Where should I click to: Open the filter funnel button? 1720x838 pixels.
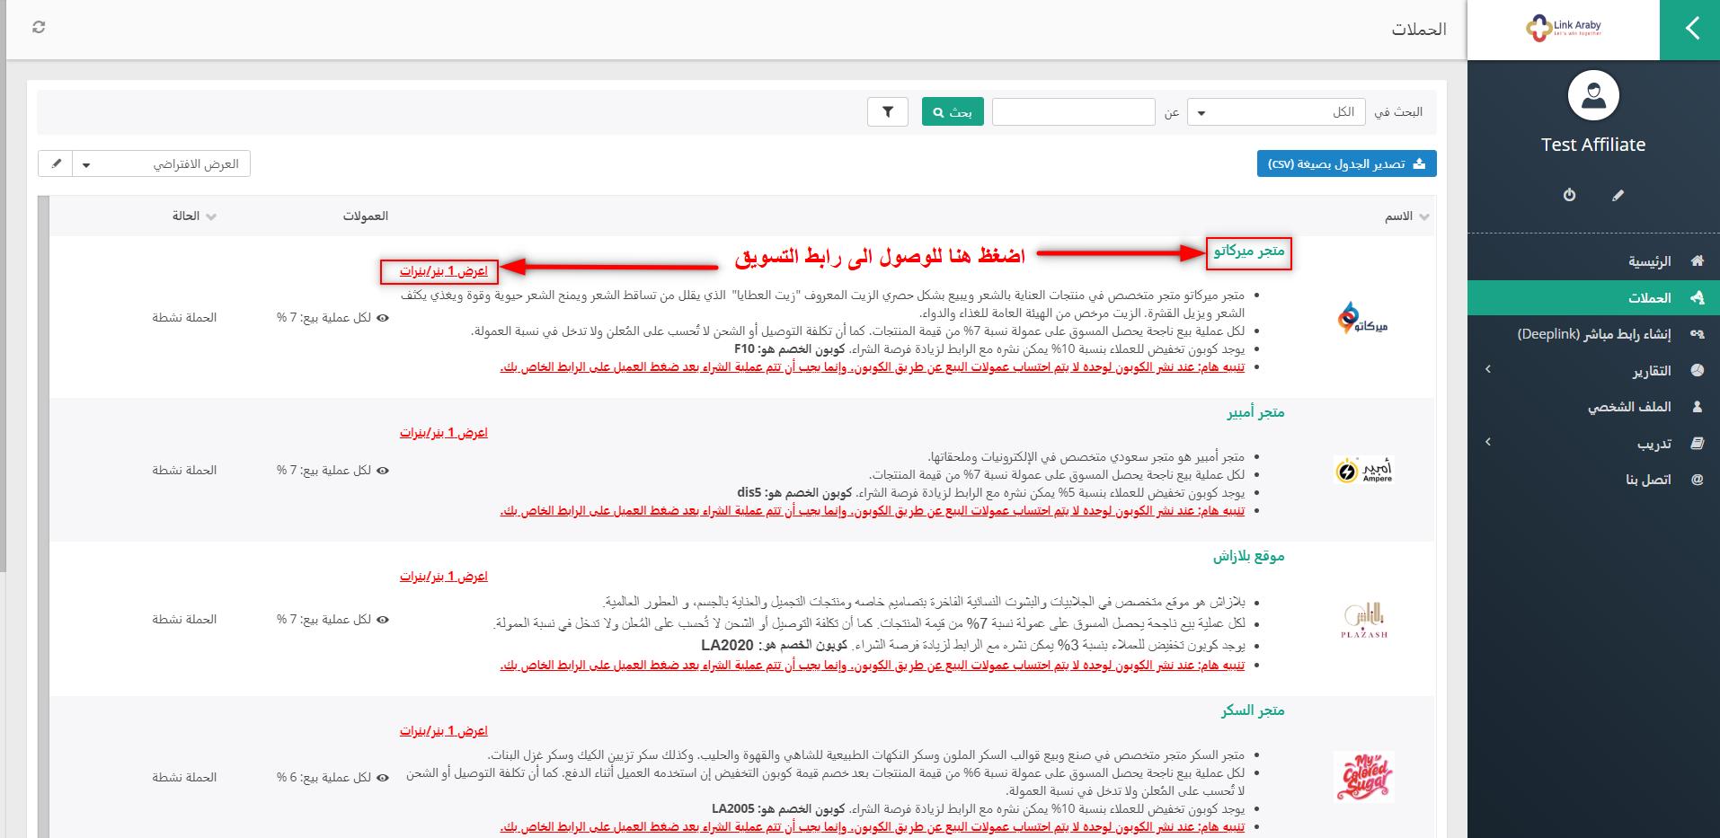click(888, 112)
